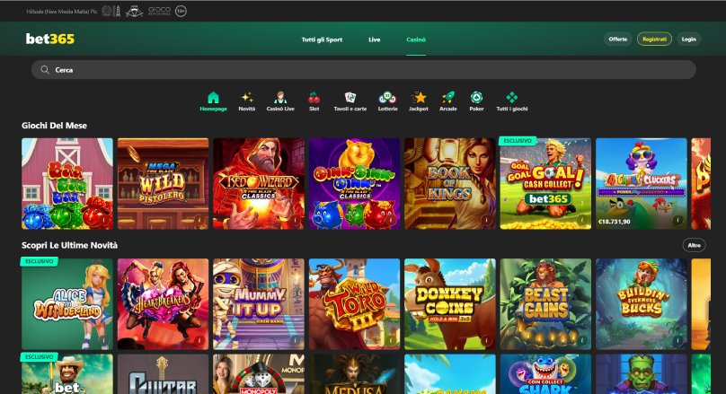Image resolution: width=726 pixels, height=394 pixels.
Task: Open info icon on Alice in Winderland tile
Action: click(104, 341)
